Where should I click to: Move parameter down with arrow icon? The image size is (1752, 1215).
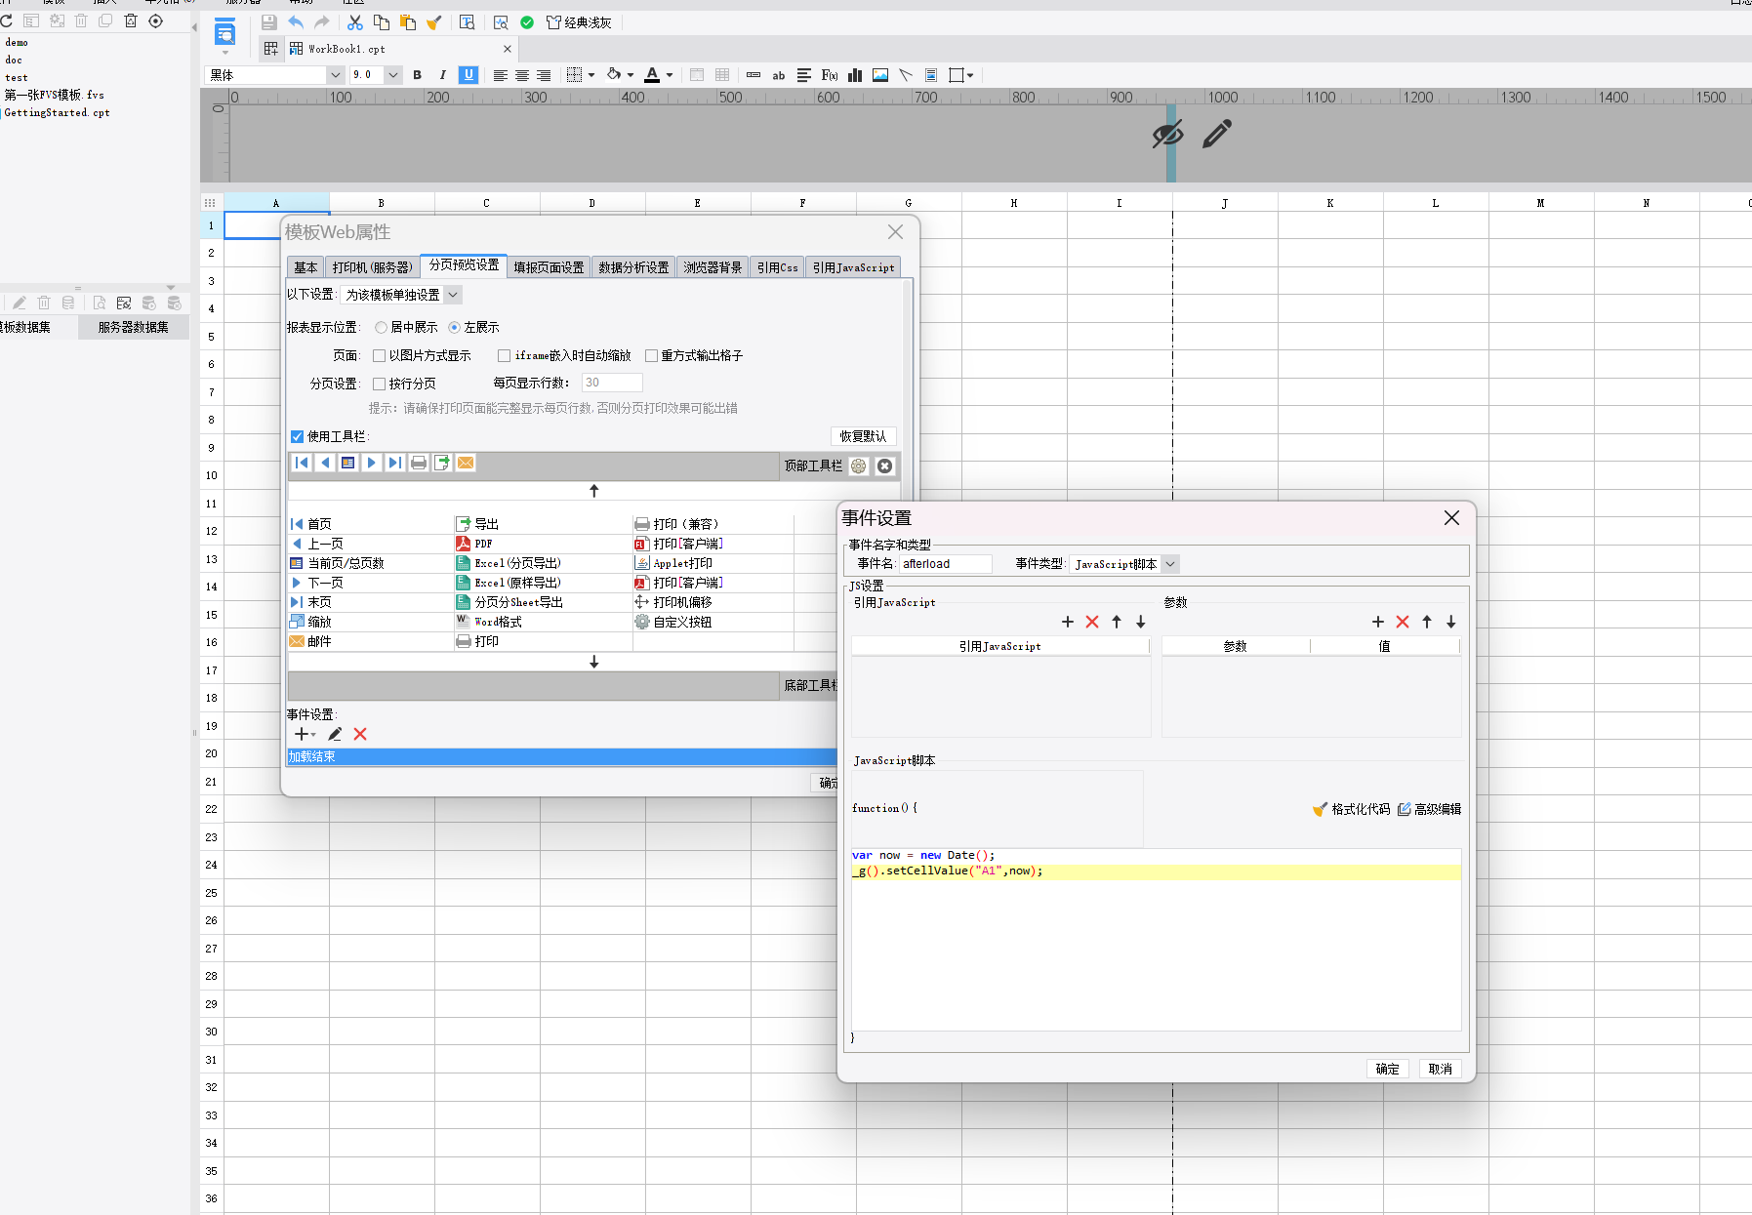(x=1451, y=622)
